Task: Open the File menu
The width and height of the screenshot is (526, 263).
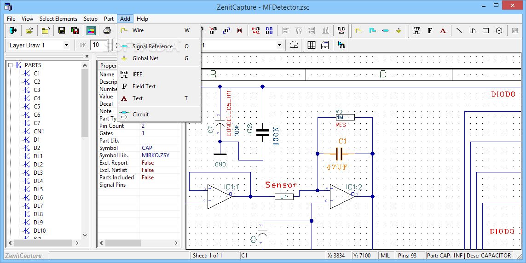Action: point(11,19)
